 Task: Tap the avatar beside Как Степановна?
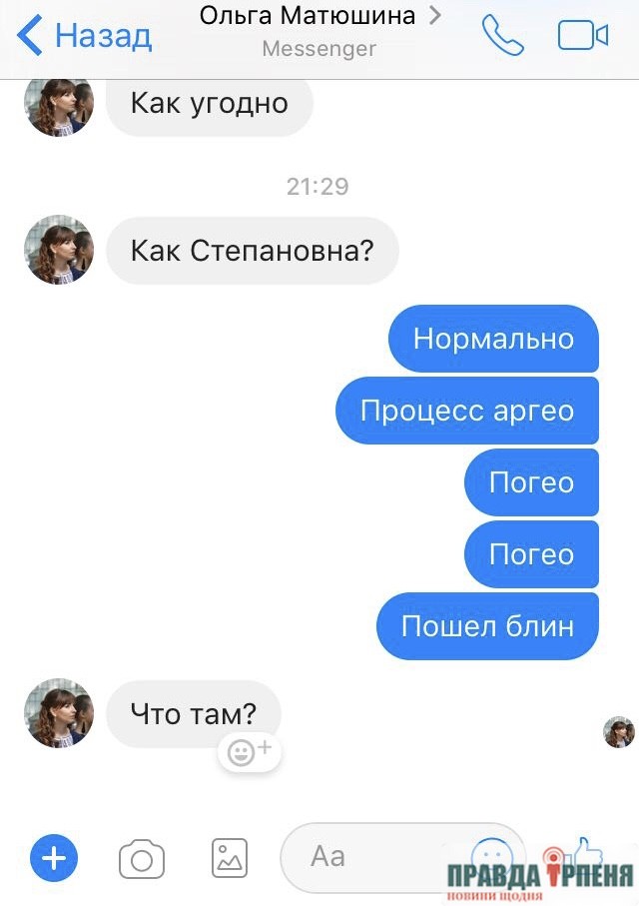(x=58, y=250)
